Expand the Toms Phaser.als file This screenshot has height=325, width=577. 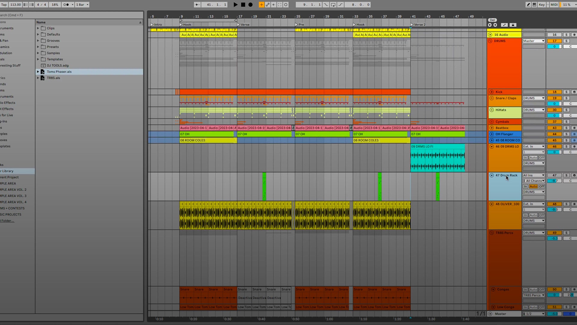38,72
